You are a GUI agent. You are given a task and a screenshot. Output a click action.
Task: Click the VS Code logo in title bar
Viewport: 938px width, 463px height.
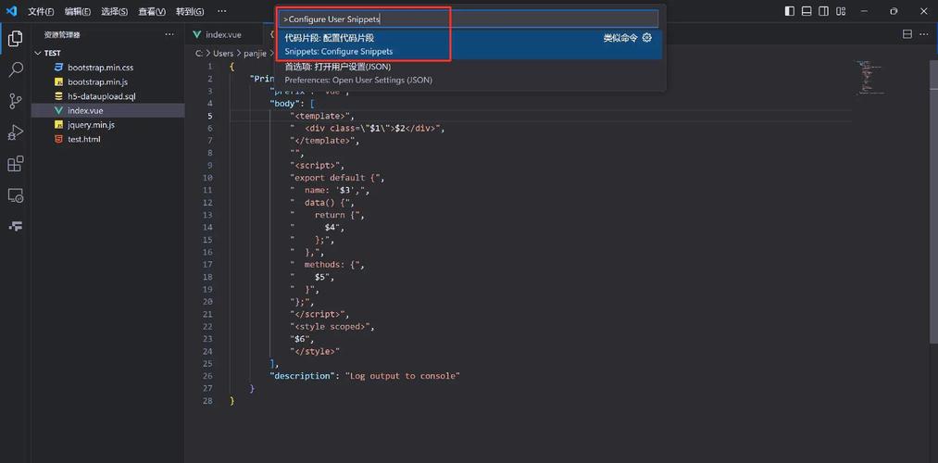(11, 11)
